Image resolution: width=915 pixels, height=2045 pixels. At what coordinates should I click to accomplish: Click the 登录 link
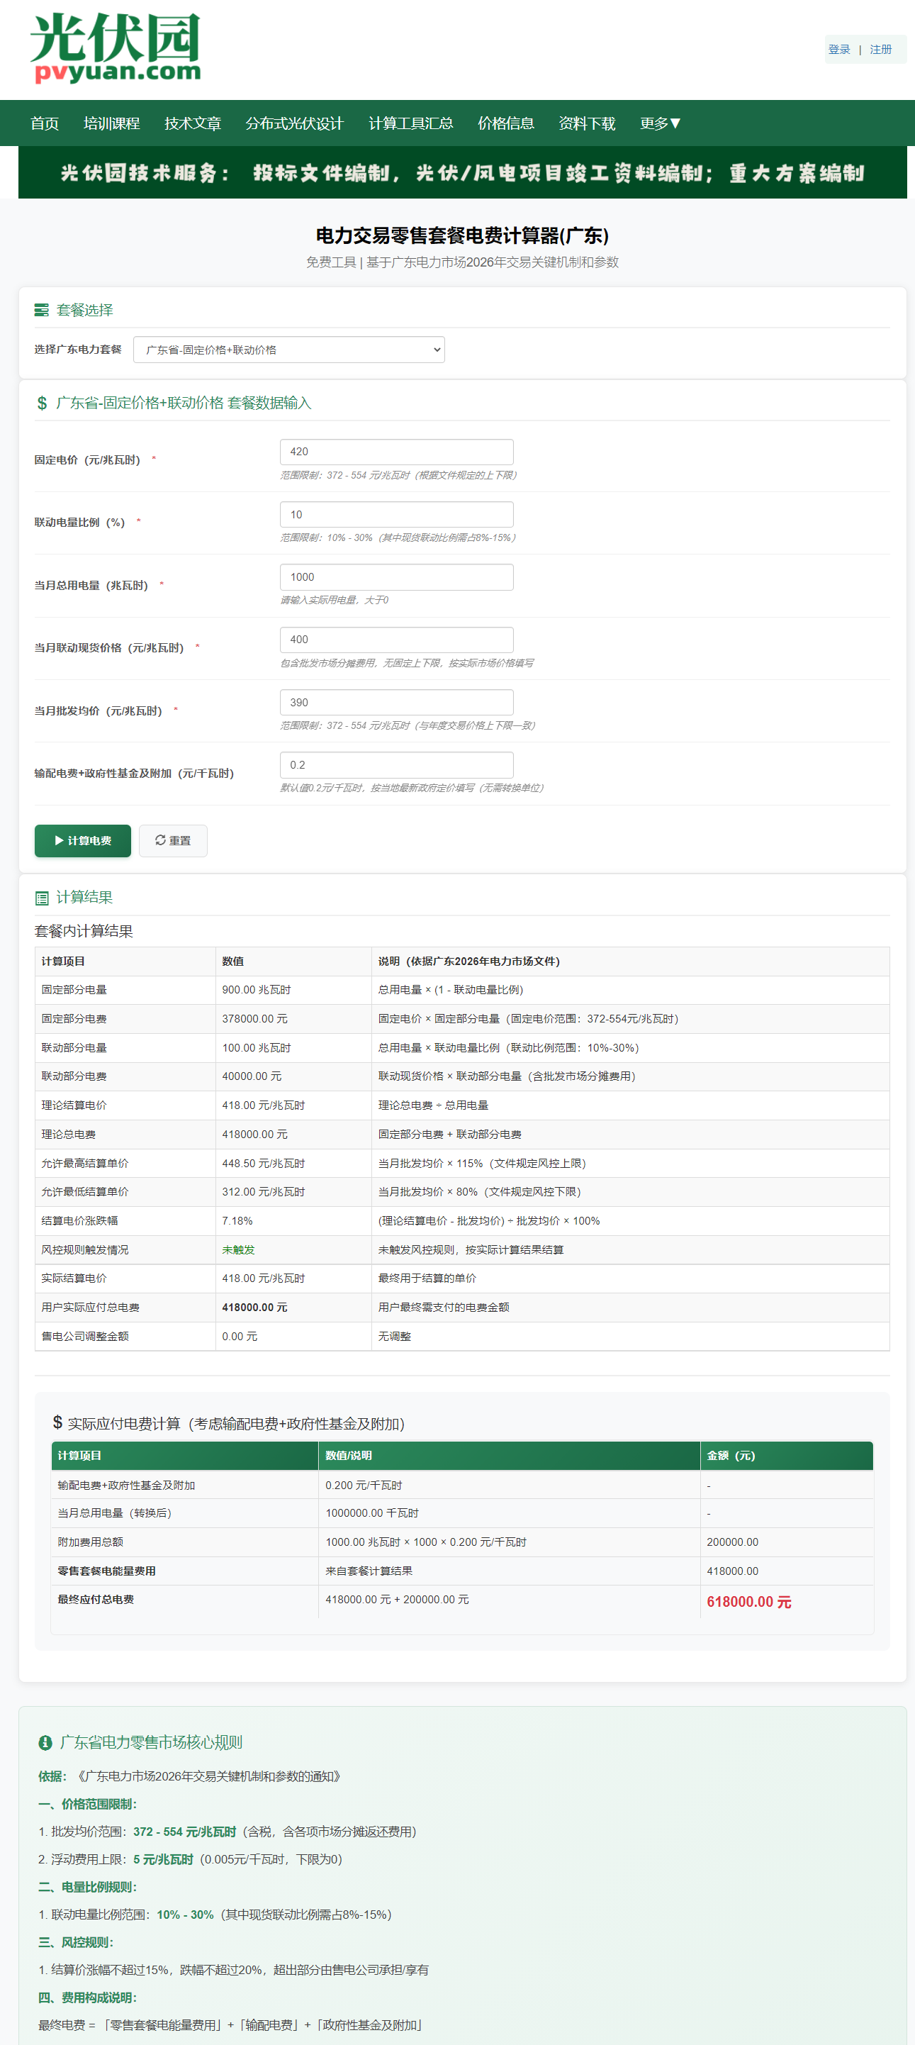tap(839, 49)
